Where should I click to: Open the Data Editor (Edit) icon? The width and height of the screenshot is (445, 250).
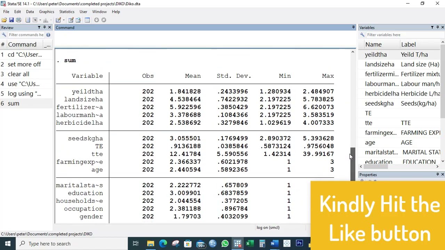click(x=71, y=20)
